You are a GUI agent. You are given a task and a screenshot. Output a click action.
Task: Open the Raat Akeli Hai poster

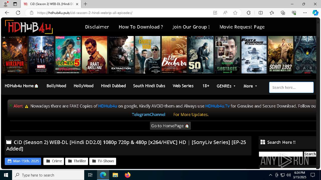tap(95, 55)
